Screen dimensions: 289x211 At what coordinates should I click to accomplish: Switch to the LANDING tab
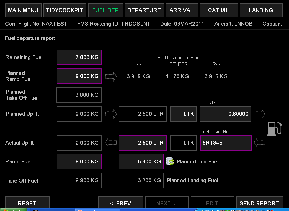tap(261, 10)
